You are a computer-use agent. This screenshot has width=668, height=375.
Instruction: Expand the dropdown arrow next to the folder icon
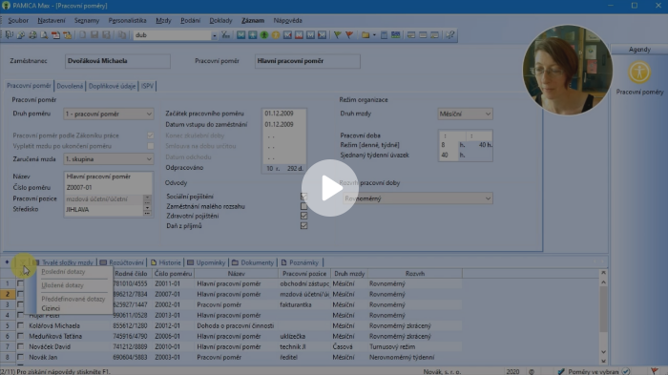374,35
